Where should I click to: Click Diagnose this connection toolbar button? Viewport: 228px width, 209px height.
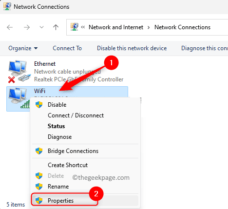(x=205, y=48)
